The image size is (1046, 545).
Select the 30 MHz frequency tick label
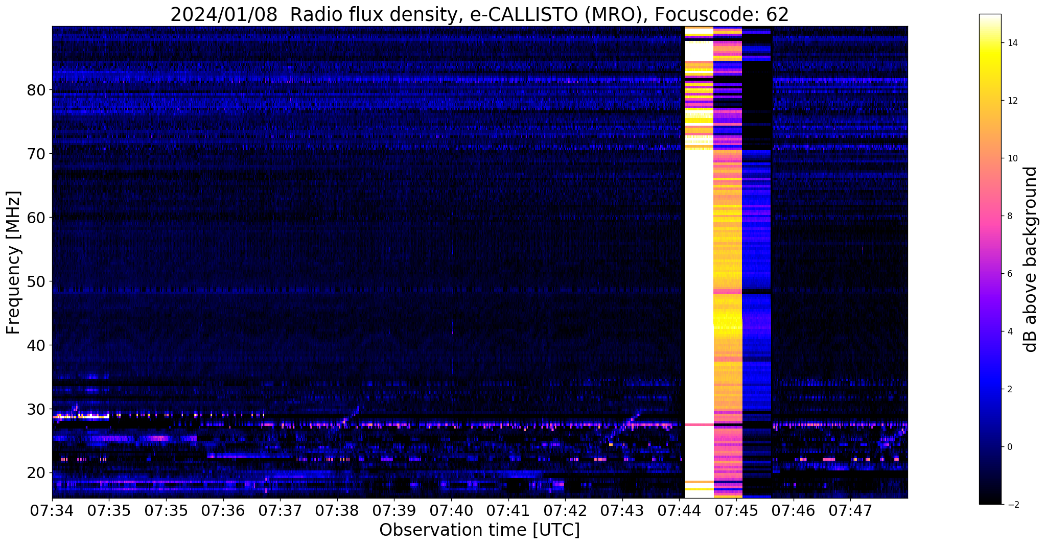(36, 410)
